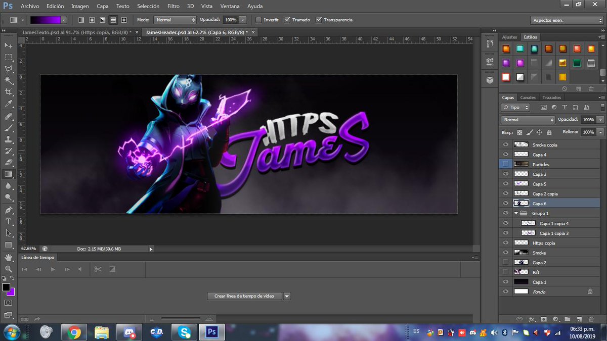Image resolution: width=607 pixels, height=341 pixels.
Task: Click the split clip scissors icon
Action: (x=98, y=269)
